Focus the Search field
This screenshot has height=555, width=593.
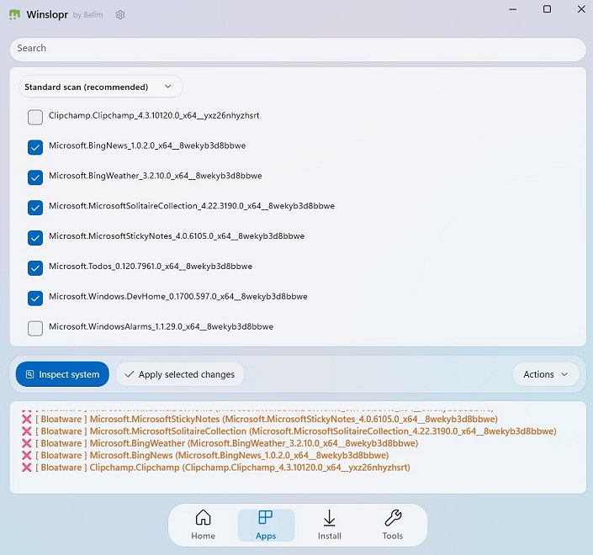[x=298, y=49]
